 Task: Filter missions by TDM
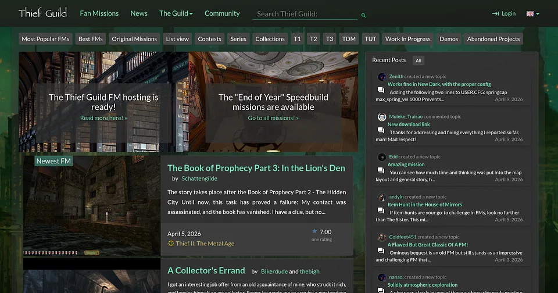pyautogui.click(x=349, y=39)
